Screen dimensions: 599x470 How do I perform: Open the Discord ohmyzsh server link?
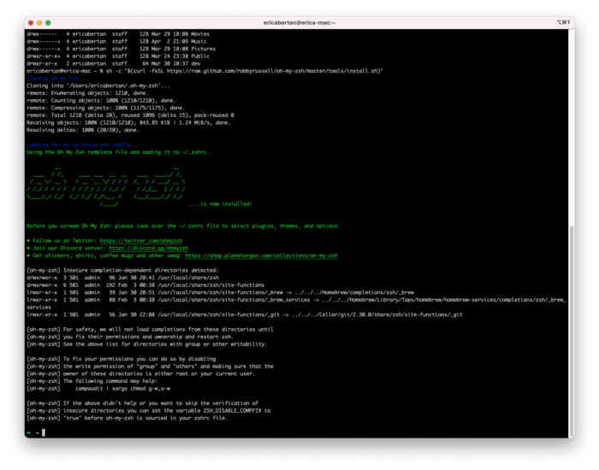149,248
